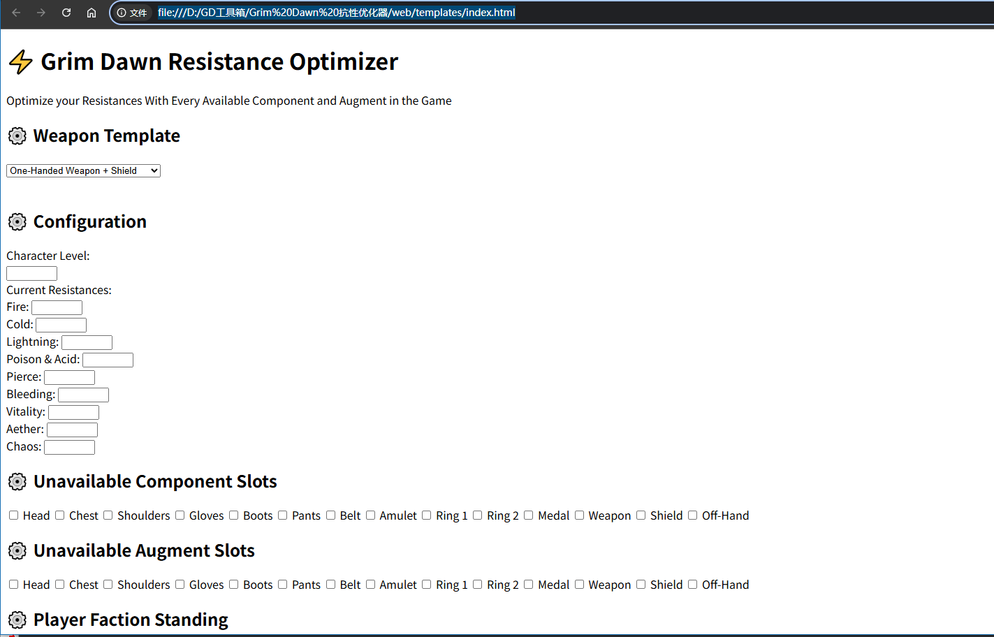Check Gloves under Unavailable Component Slots

[x=180, y=515]
